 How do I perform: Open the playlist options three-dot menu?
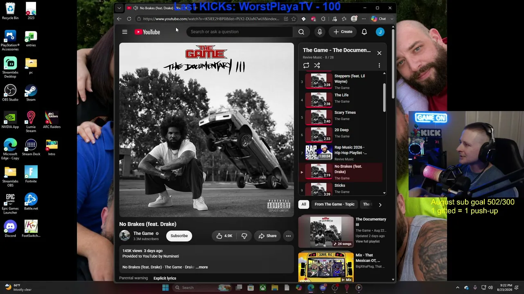tap(379, 65)
